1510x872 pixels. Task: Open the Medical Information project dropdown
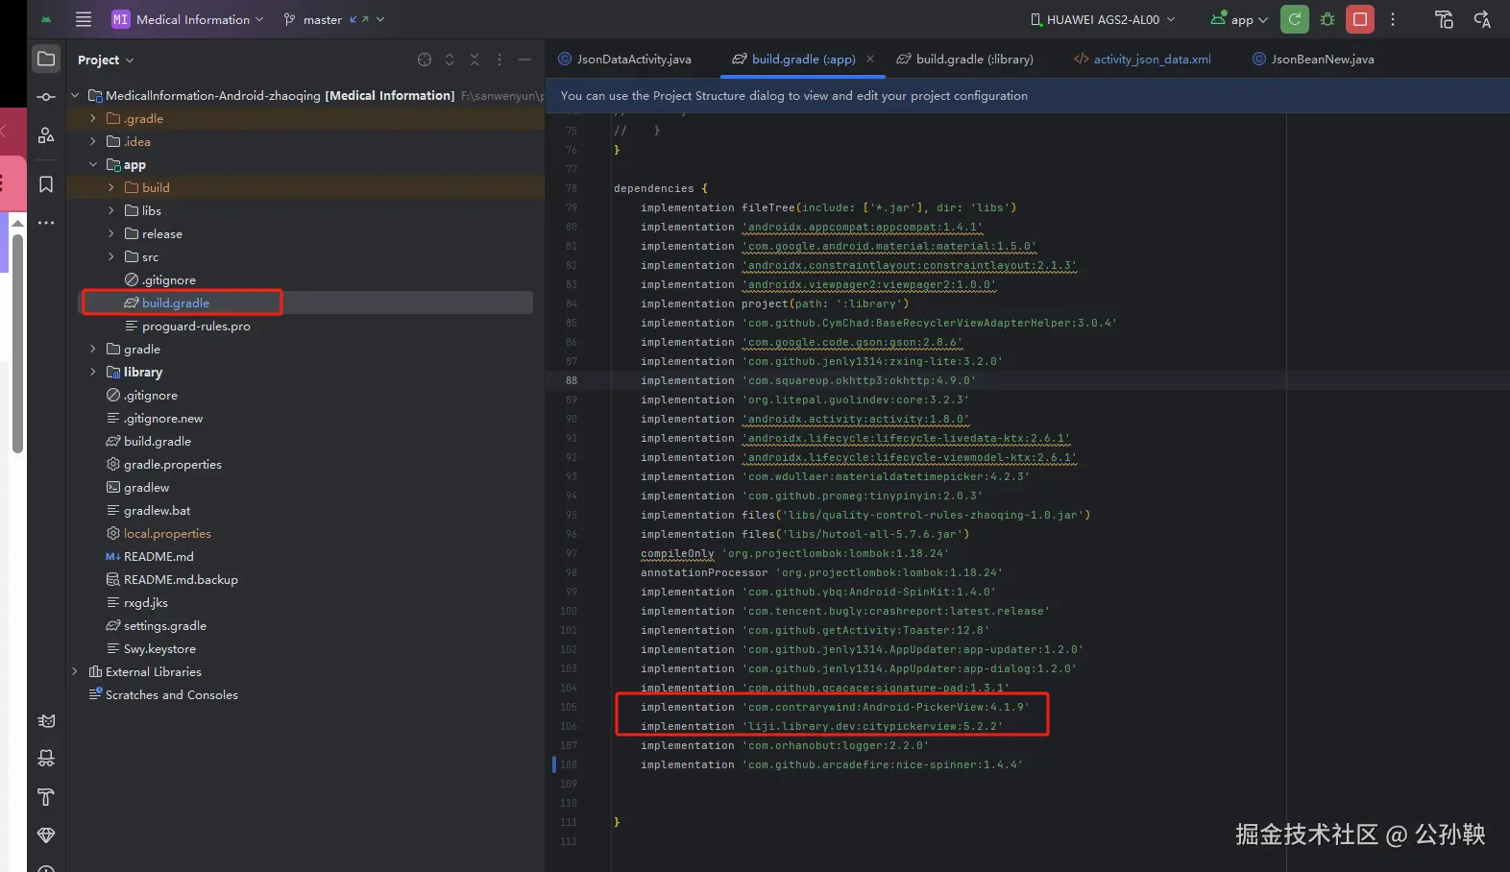coord(188,19)
